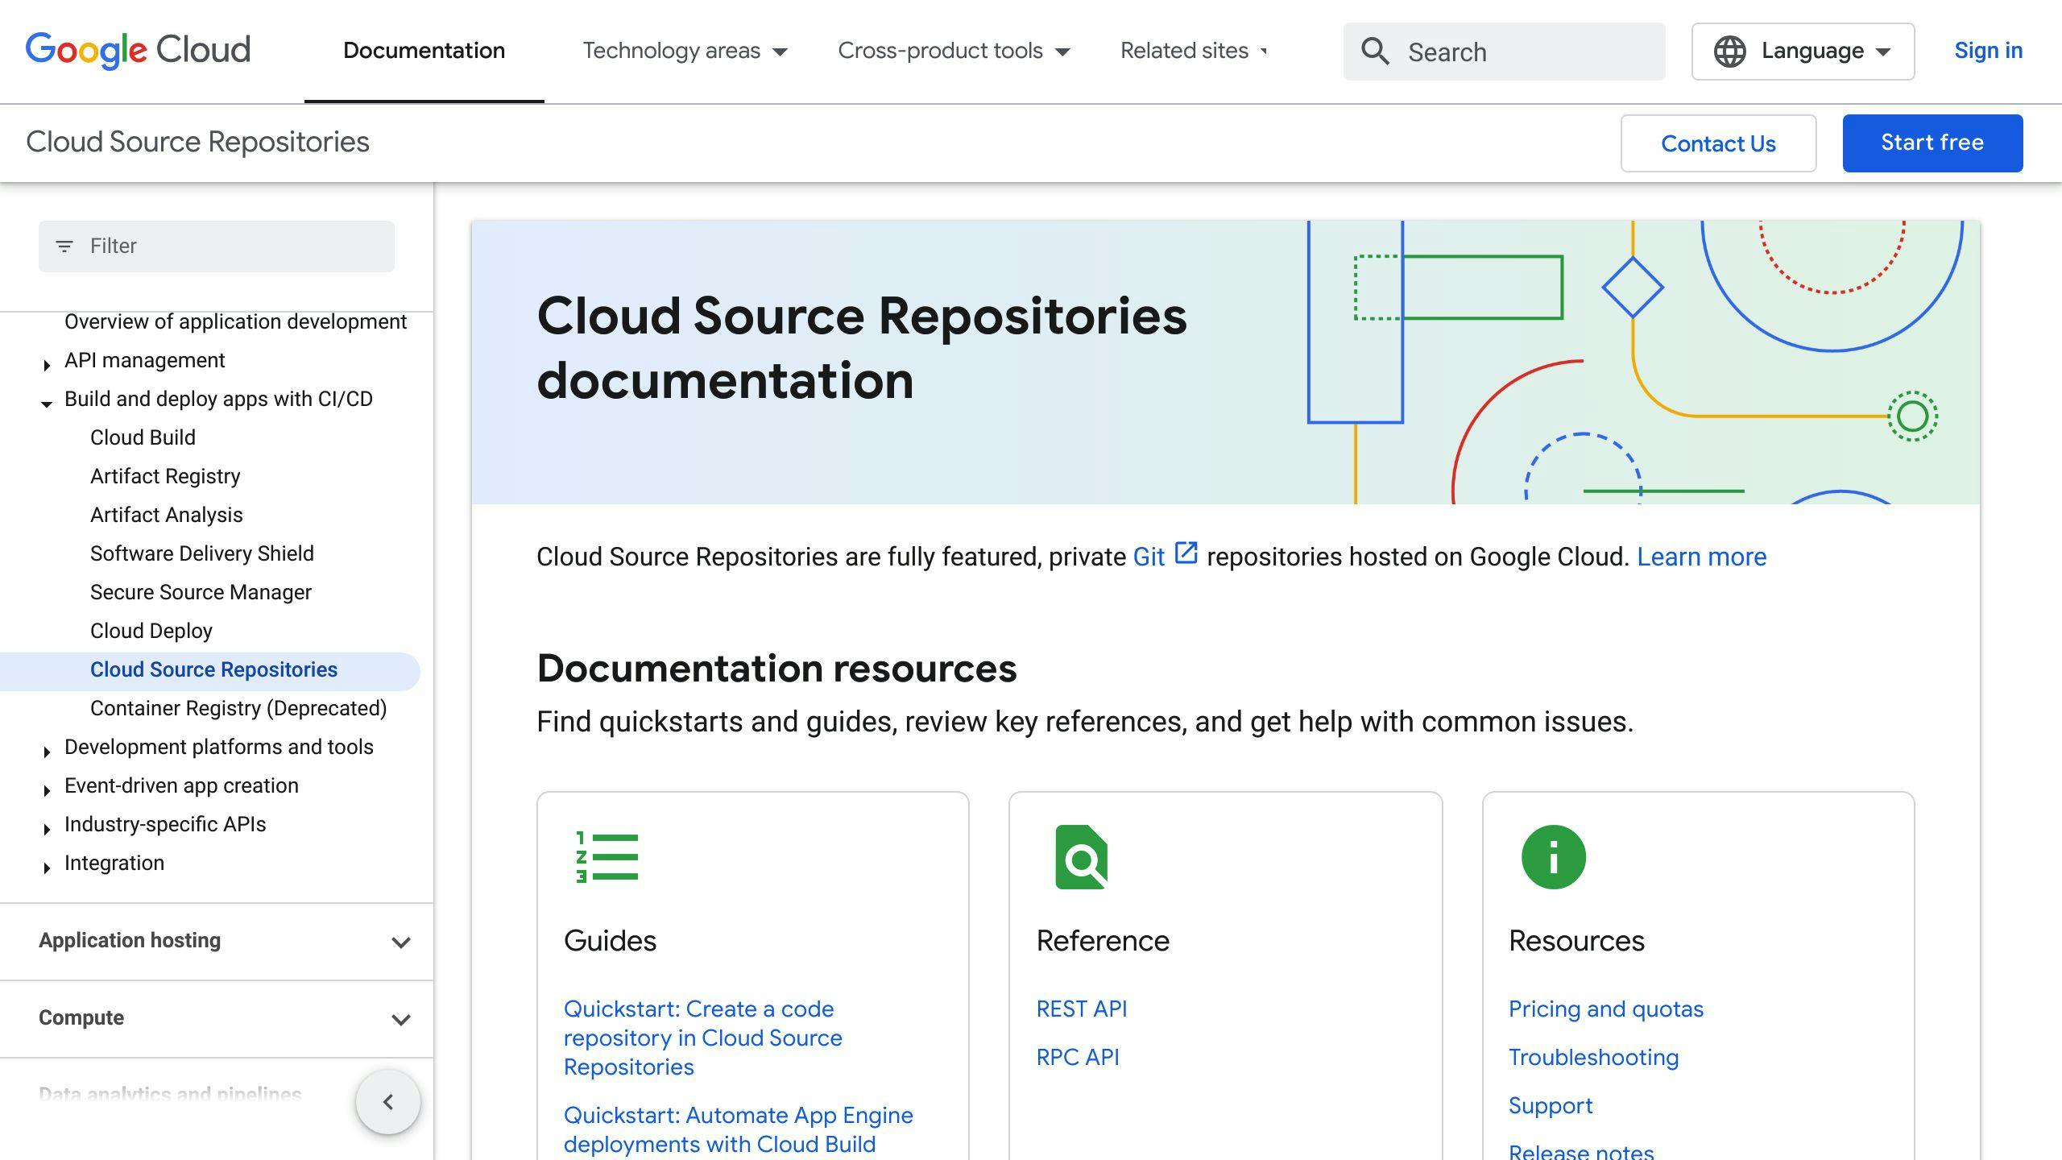The width and height of the screenshot is (2062, 1160).
Task: Collapse Build and deploy apps with CI/CD
Action: (47, 404)
